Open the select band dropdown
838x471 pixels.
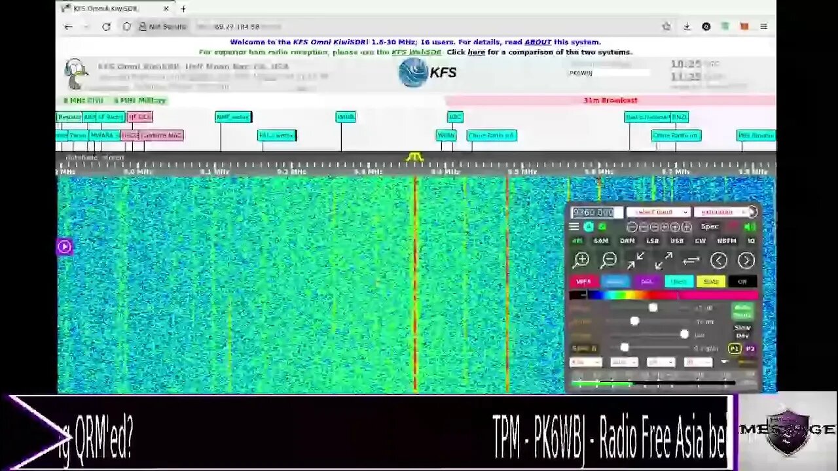[657, 212]
